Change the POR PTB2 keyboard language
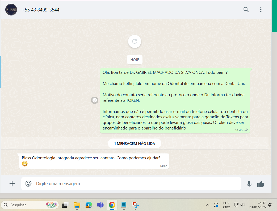This screenshot has width=277, height=211. 226,205
